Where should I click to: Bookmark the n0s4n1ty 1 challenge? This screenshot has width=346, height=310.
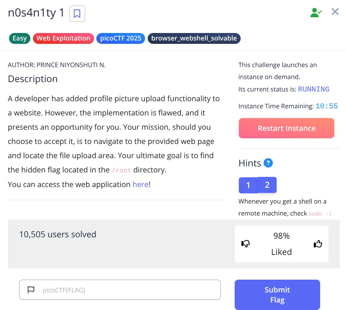pos(77,13)
